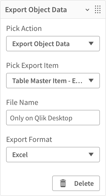Select the Excel value text
Image resolution: width=106 pixels, height=196 pixels.
tap(20, 155)
